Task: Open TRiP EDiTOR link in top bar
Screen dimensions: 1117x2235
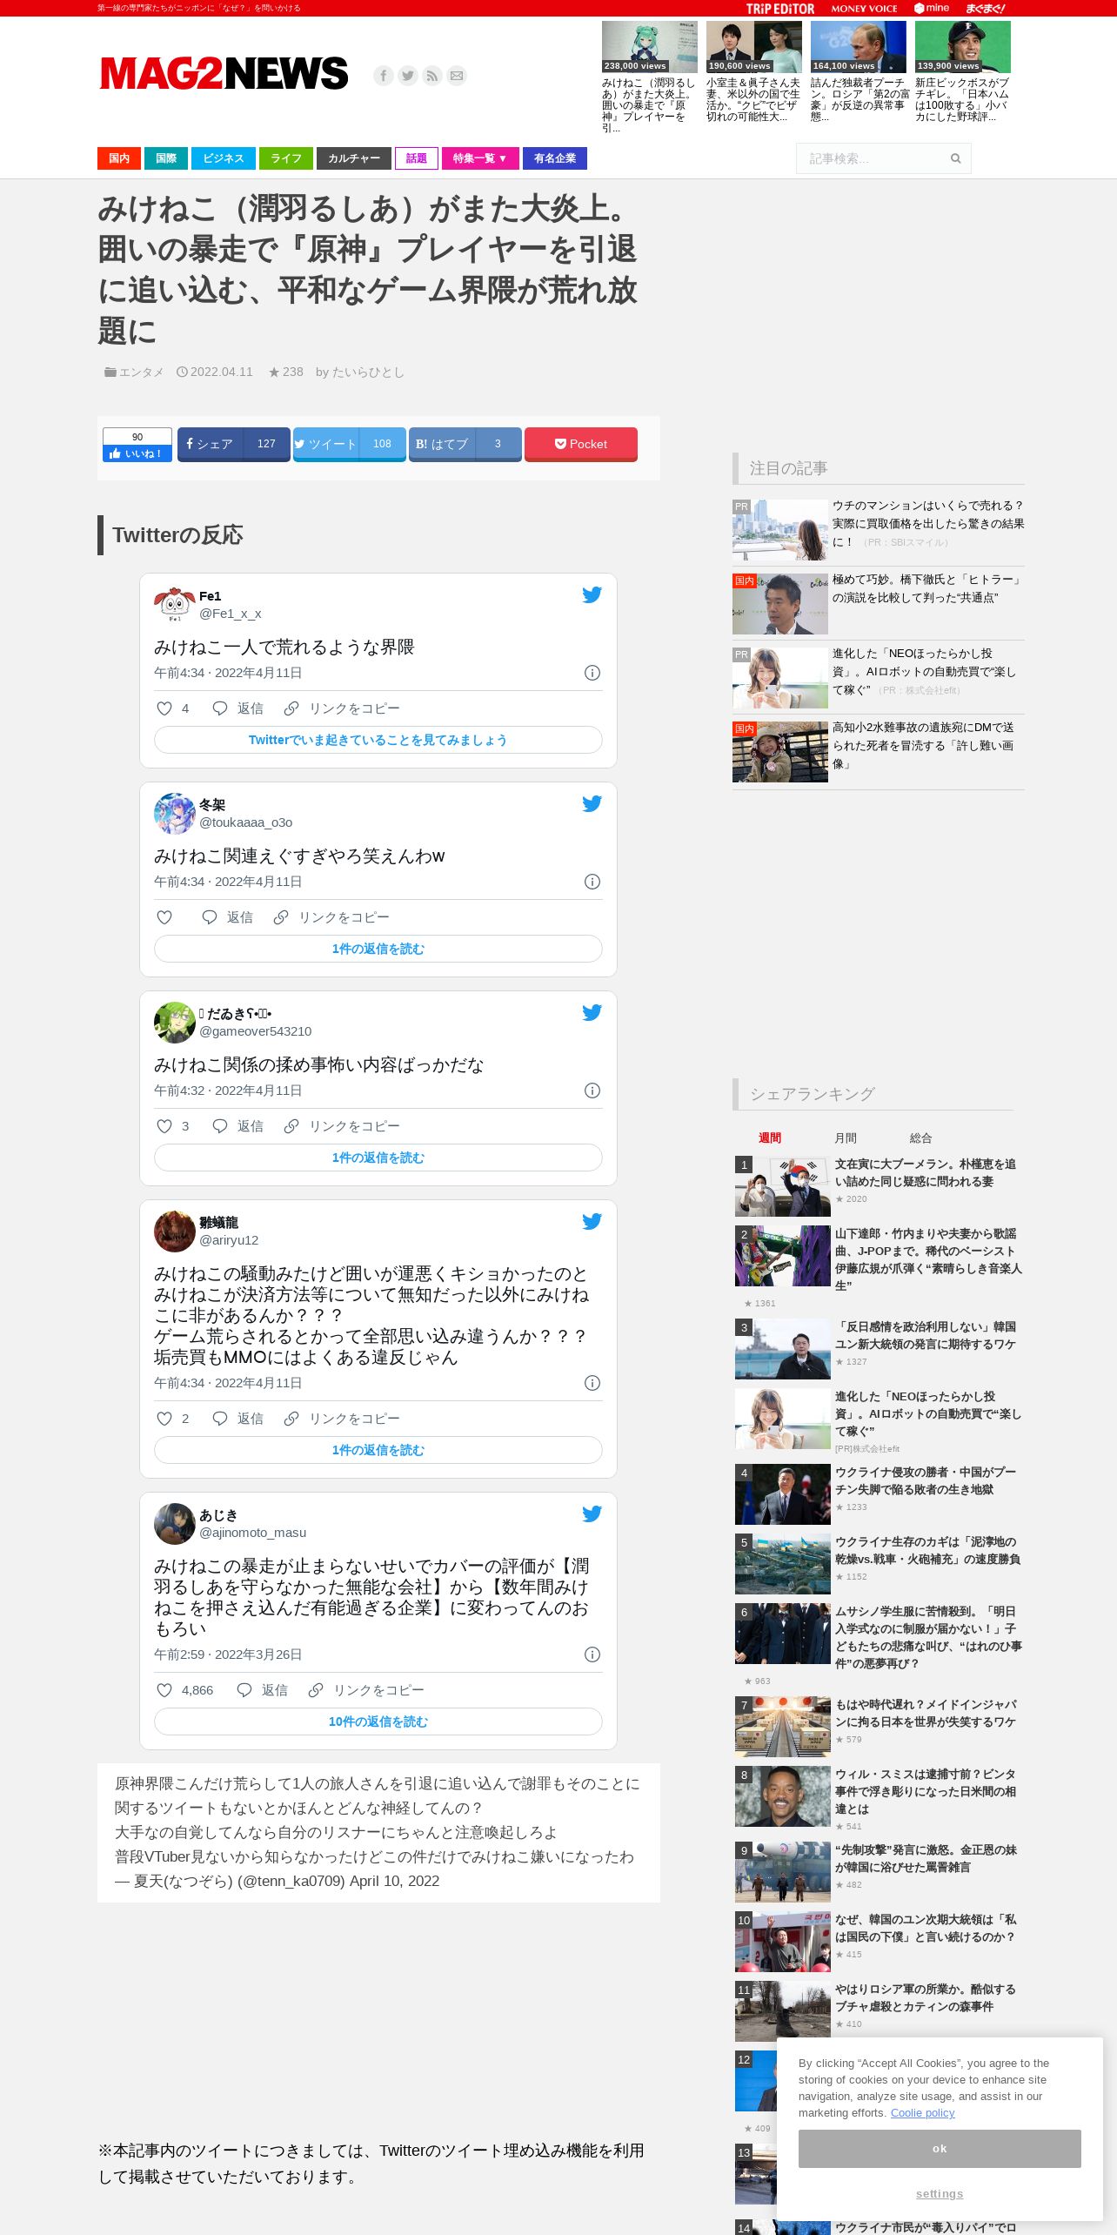Action: [780, 9]
